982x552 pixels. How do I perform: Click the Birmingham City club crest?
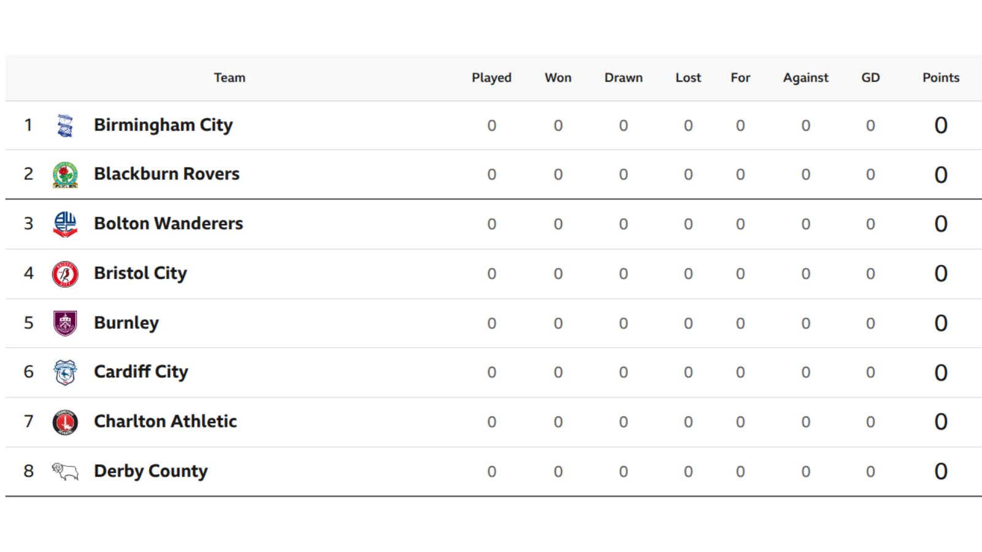coord(65,125)
